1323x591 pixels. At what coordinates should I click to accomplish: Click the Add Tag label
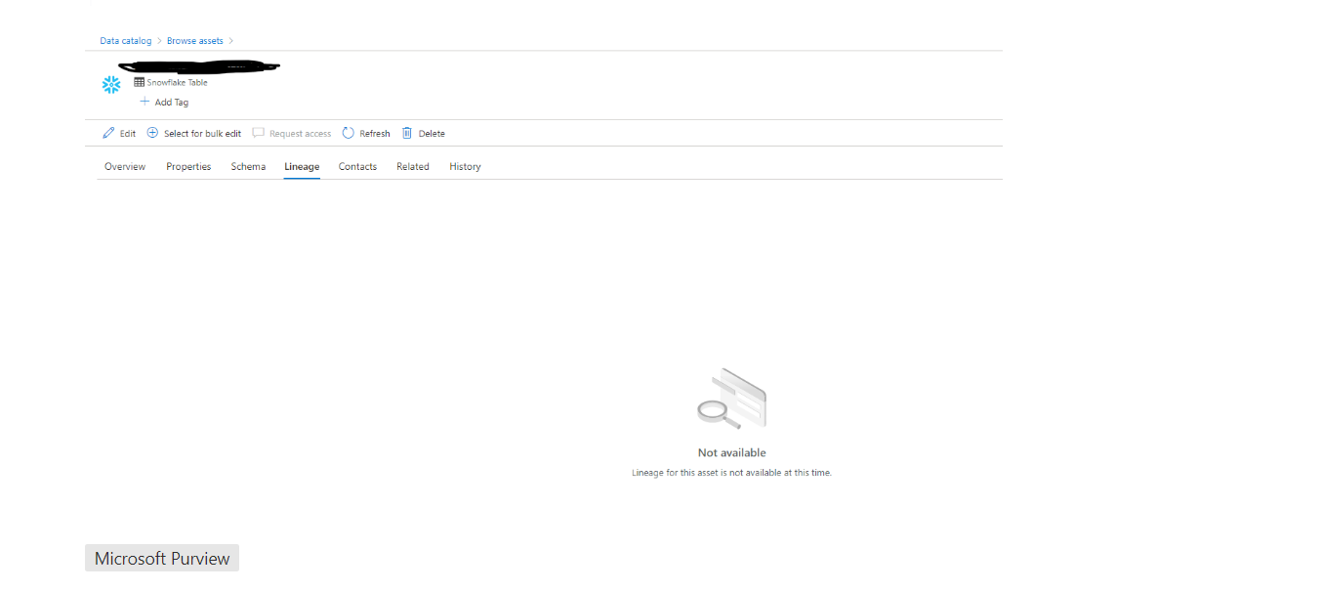point(172,103)
